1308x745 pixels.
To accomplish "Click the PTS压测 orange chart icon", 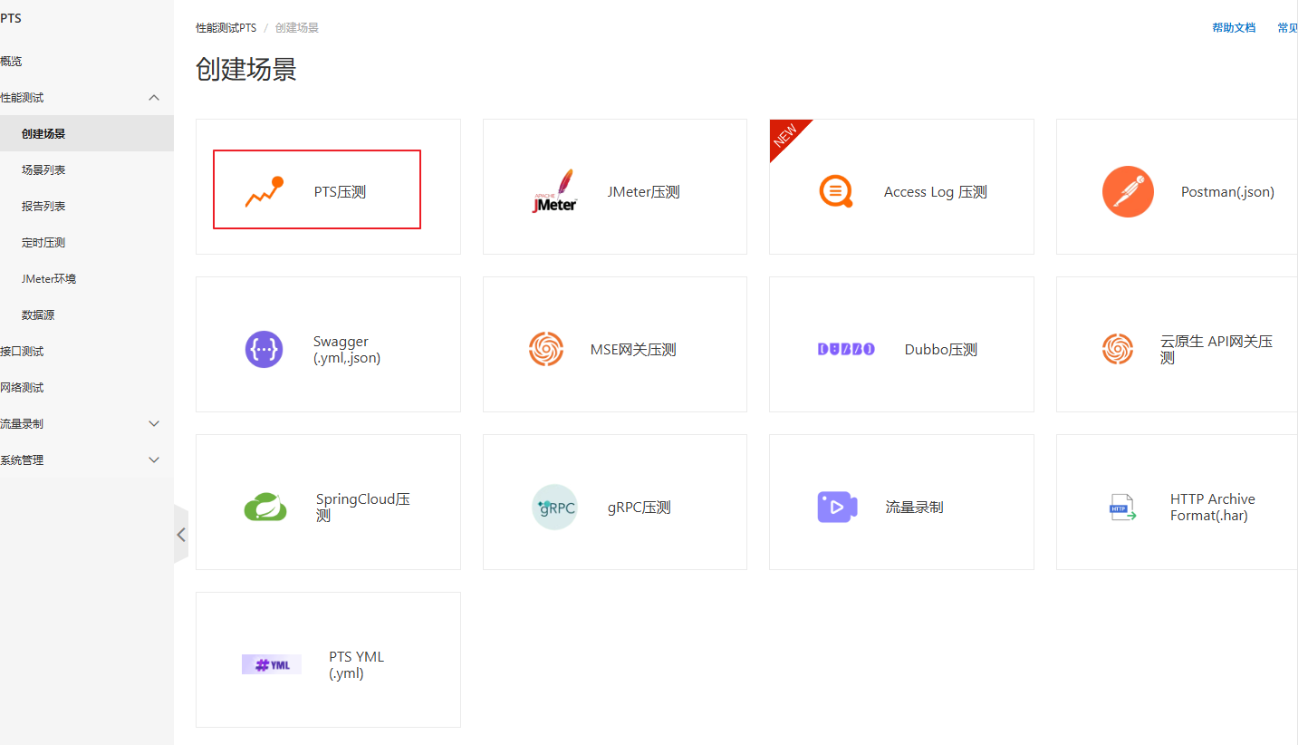I will point(264,191).
